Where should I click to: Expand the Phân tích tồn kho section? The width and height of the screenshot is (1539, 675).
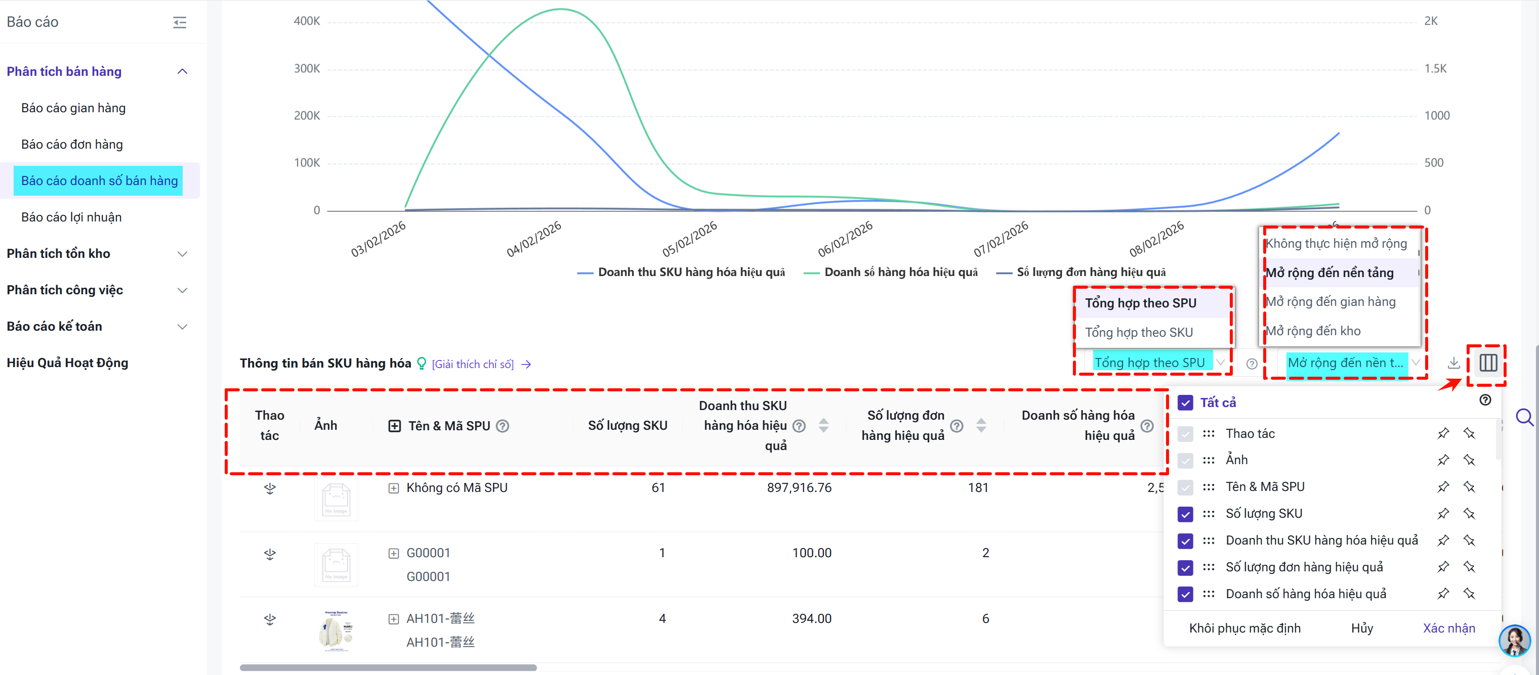182,254
